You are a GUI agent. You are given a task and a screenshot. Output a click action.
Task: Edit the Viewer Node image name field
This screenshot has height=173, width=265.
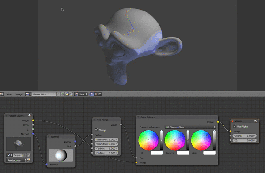44,94
